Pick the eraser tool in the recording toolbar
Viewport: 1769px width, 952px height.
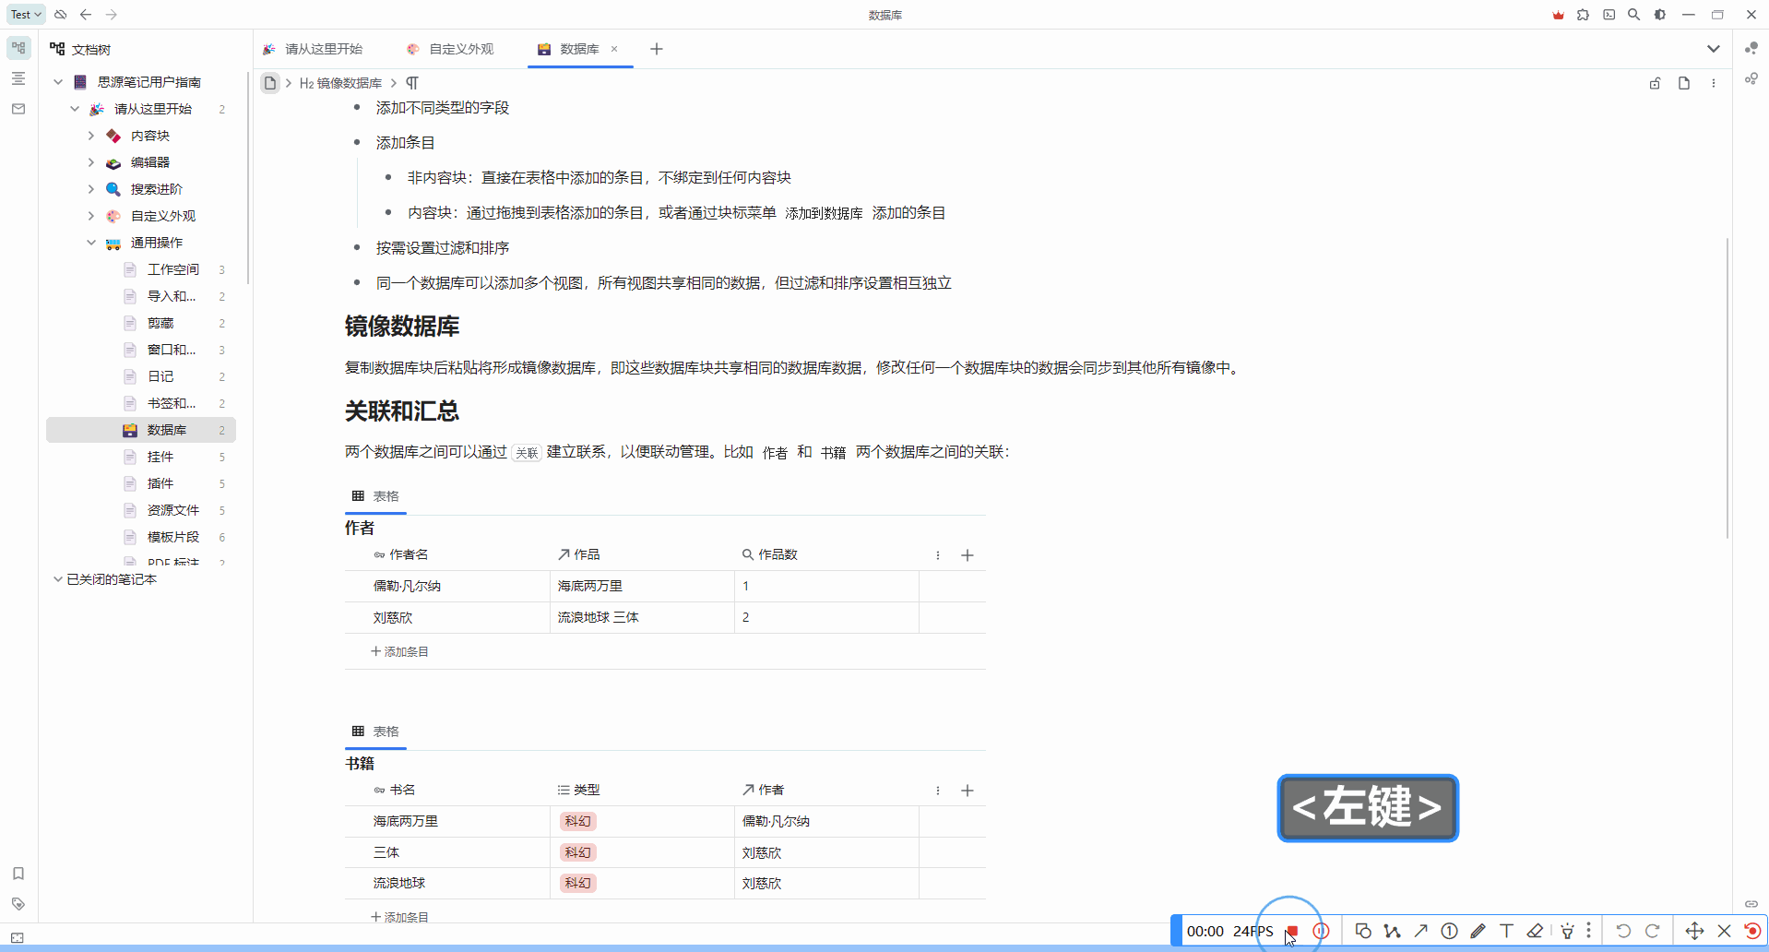(x=1536, y=931)
